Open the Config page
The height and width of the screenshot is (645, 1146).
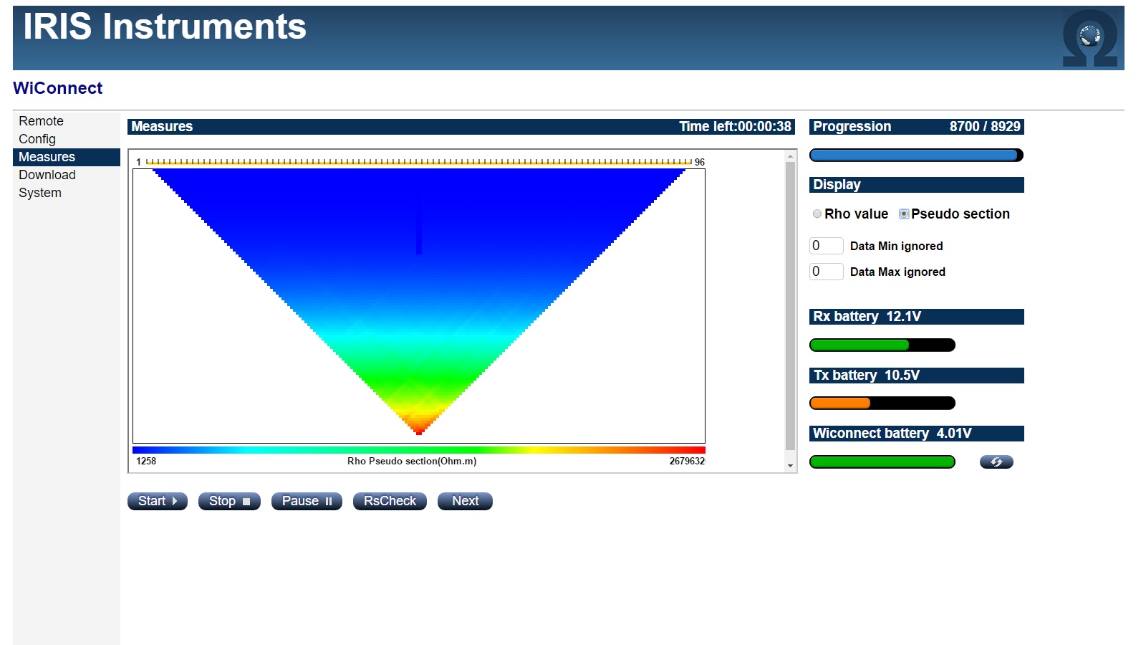[37, 138]
